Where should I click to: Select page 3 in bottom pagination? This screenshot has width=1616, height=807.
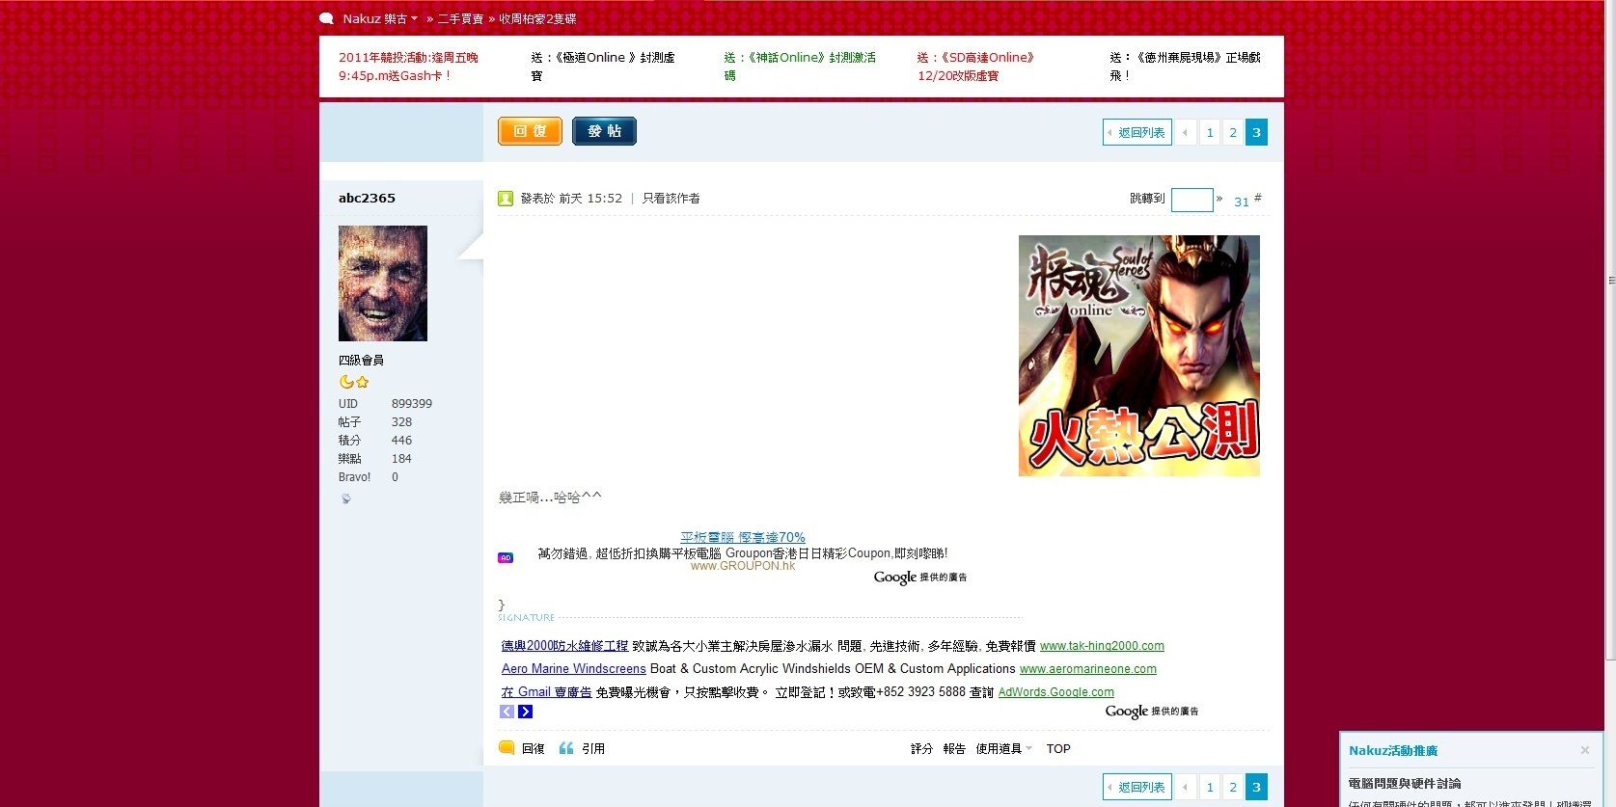1256,787
